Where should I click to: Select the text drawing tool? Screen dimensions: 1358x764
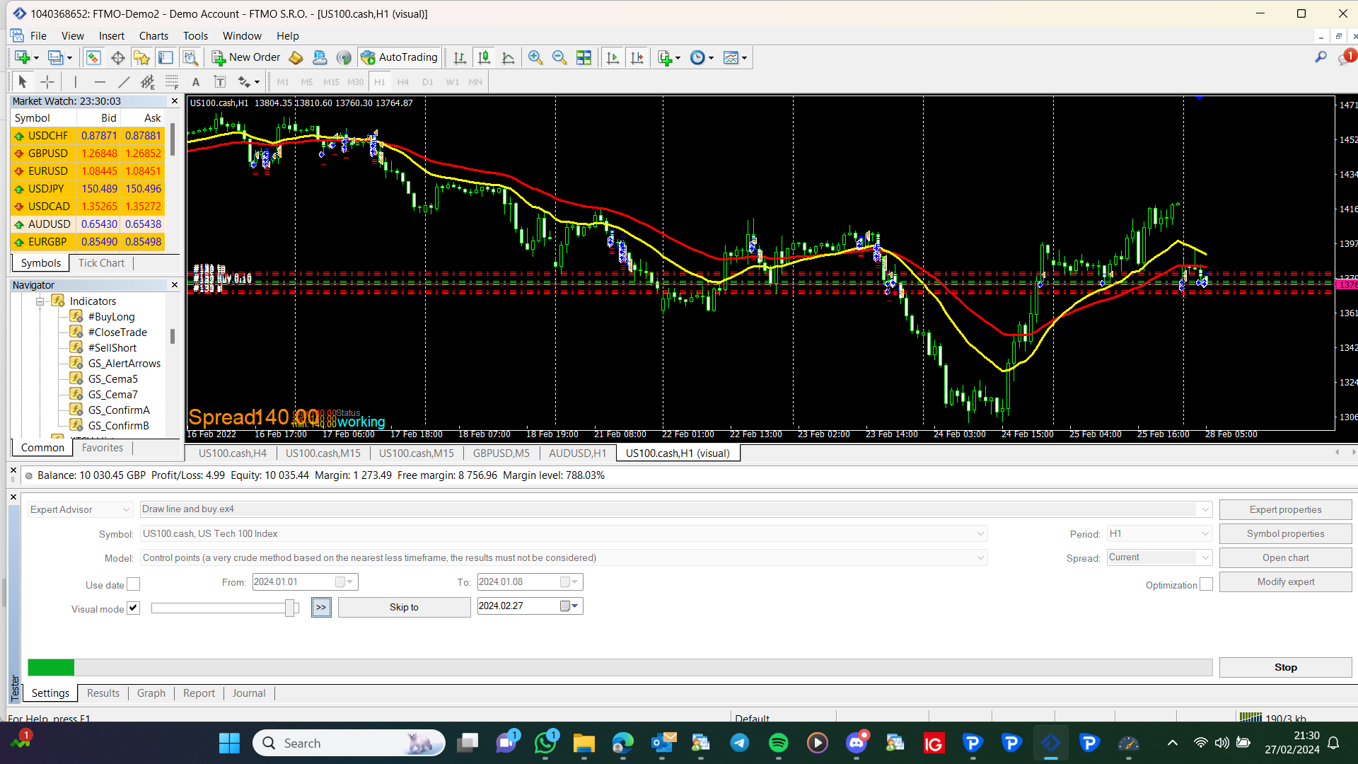tap(196, 81)
